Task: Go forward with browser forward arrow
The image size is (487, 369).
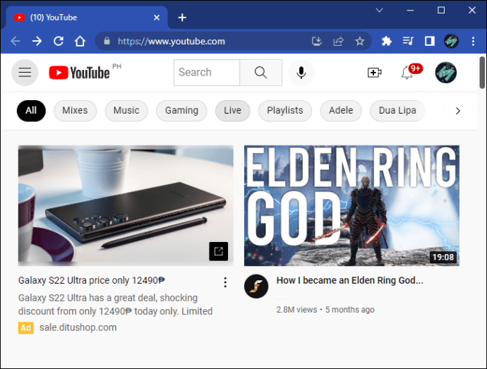Action: tap(37, 41)
